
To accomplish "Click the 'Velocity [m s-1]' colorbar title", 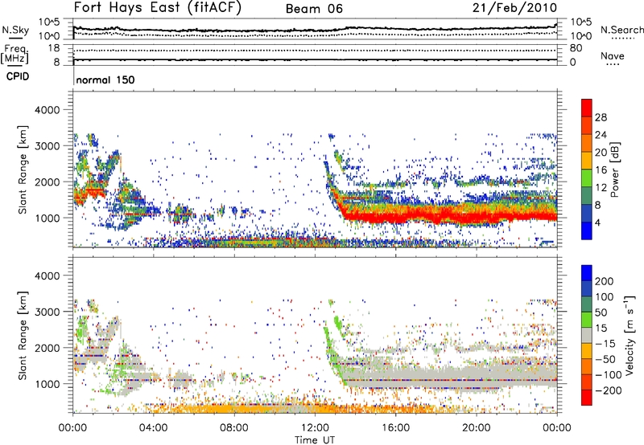I will (x=630, y=335).
